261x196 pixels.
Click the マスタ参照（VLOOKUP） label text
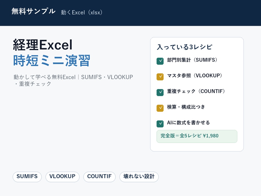click(194, 76)
